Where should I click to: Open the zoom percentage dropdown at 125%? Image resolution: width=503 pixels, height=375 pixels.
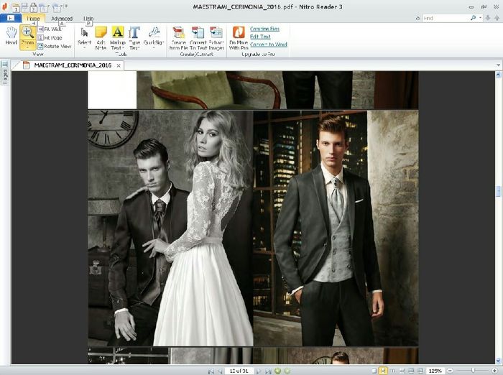435,371
